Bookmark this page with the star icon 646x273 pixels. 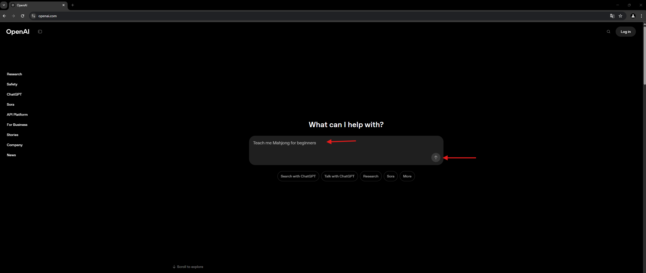(620, 16)
